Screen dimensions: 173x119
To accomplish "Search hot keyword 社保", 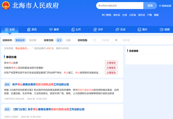I will [125, 15].
